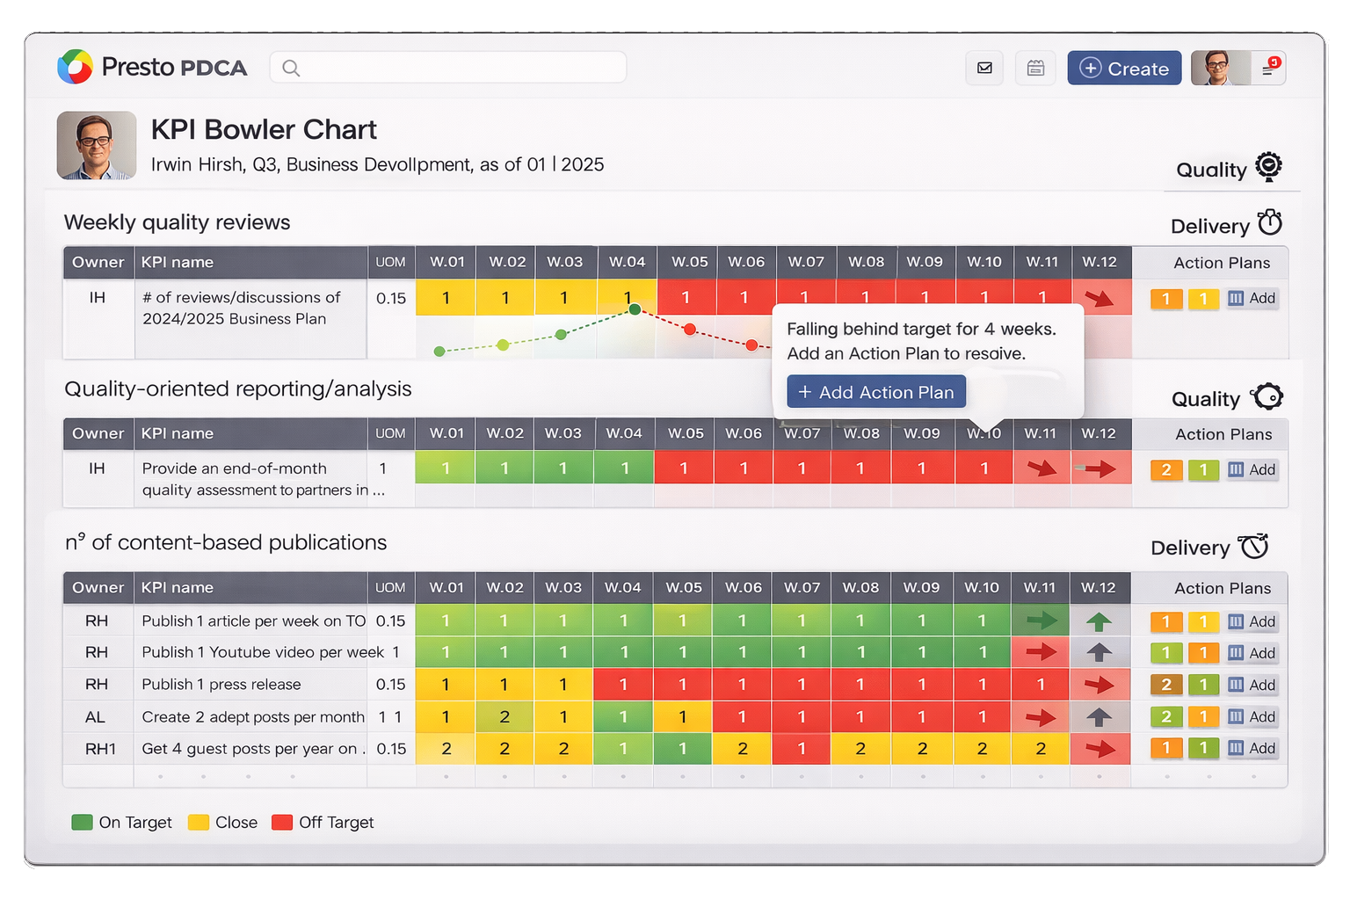The height and width of the screenshot is (900, 1350).
Task: Click Add for Publish 1 press release row
Action: pyautogui.click(x=1252, y=685)
